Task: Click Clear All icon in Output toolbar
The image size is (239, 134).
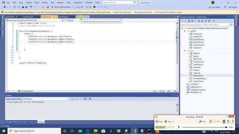Action: click(85, 99)
